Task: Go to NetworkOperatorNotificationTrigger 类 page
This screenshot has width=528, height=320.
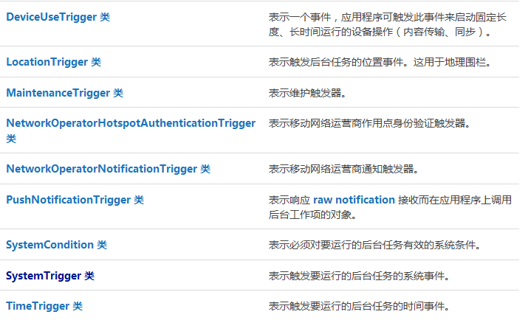Action: 108,169
